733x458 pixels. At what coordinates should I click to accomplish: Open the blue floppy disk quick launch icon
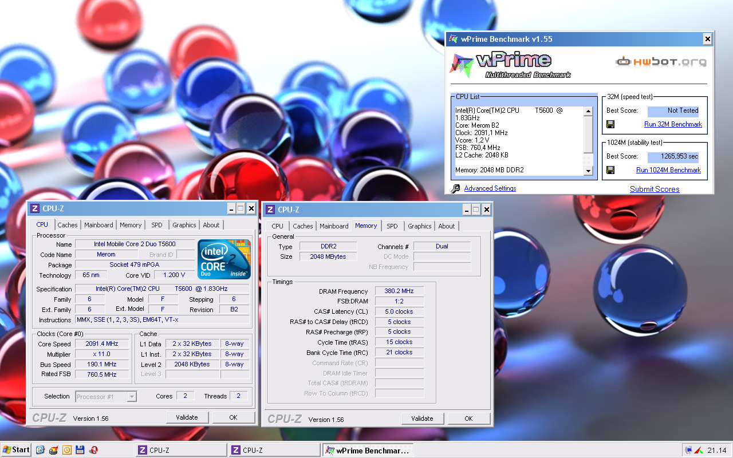(x=80, y=450)
